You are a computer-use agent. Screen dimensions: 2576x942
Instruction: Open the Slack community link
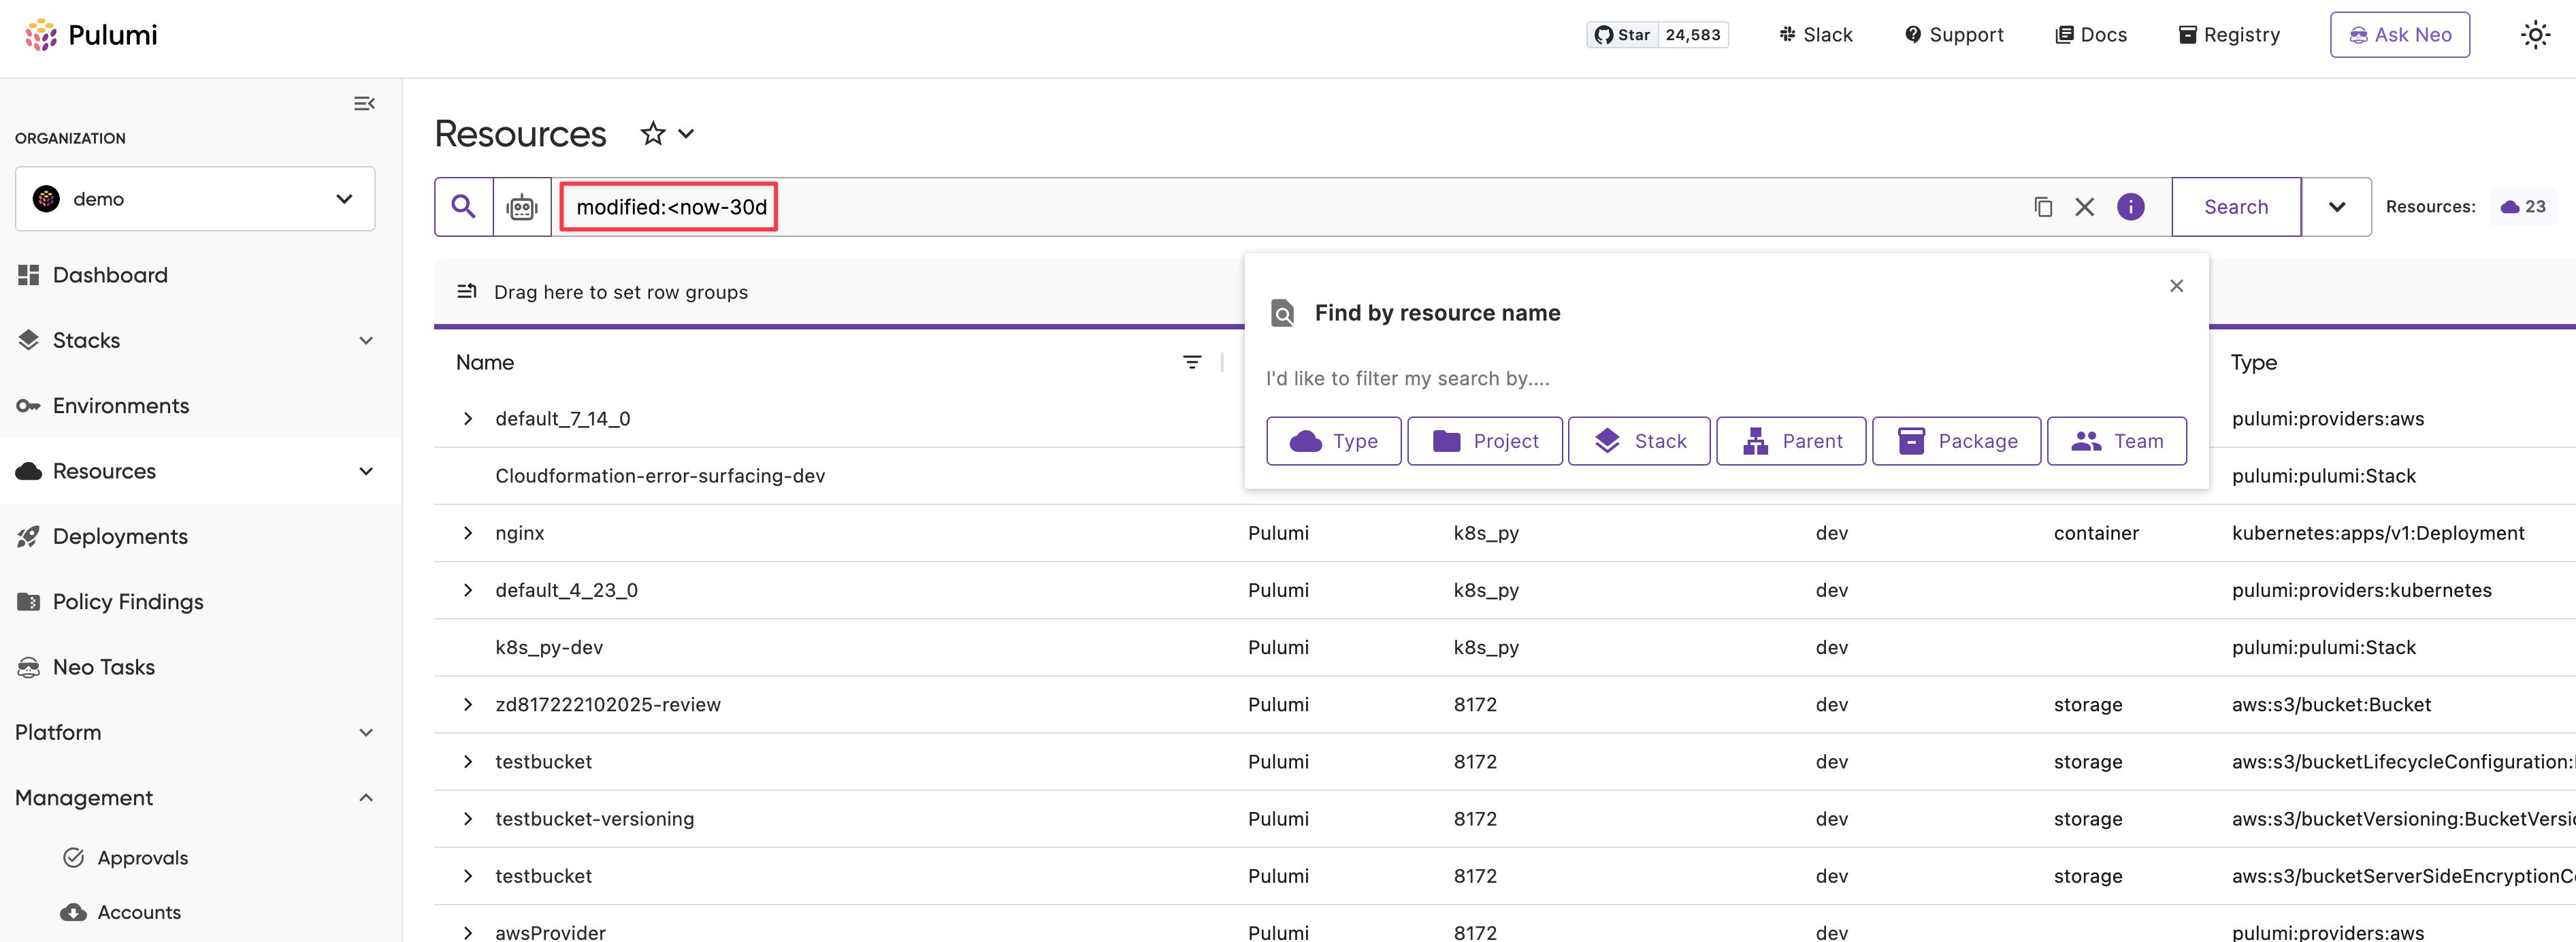(x=1815, y=35)
